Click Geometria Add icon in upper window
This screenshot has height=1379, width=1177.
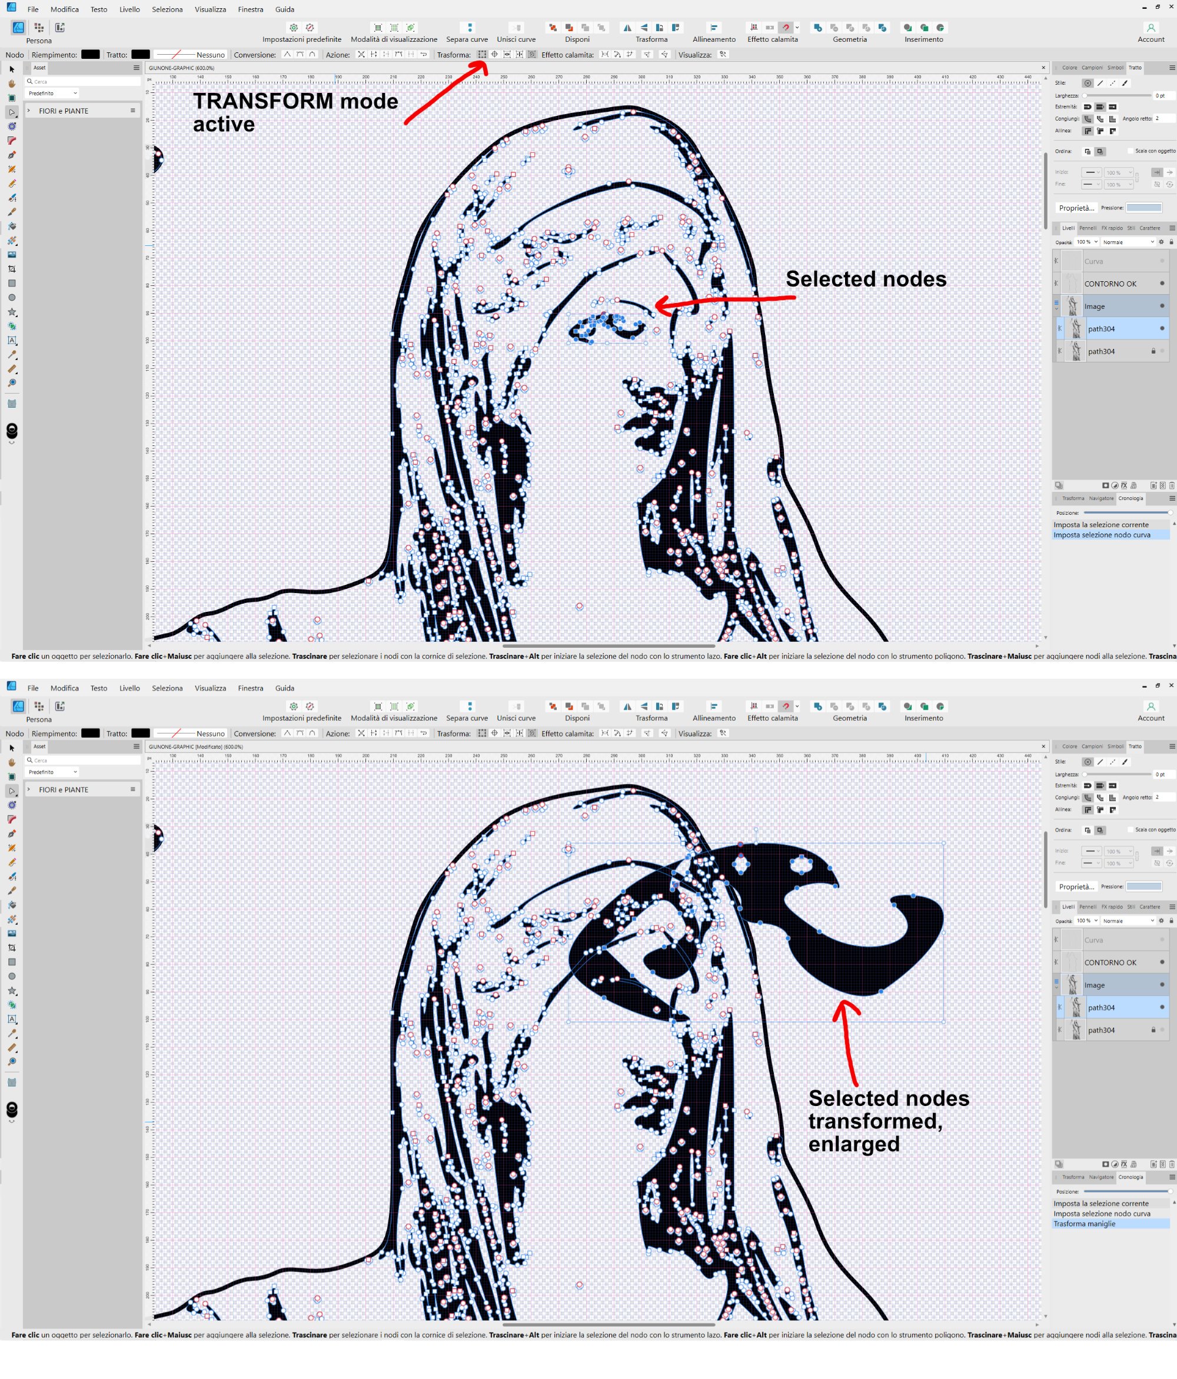[817, 27]
